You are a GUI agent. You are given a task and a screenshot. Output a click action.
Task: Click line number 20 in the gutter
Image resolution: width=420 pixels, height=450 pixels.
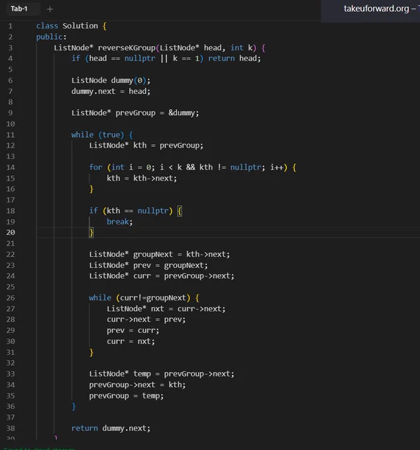tap(11, 232)
